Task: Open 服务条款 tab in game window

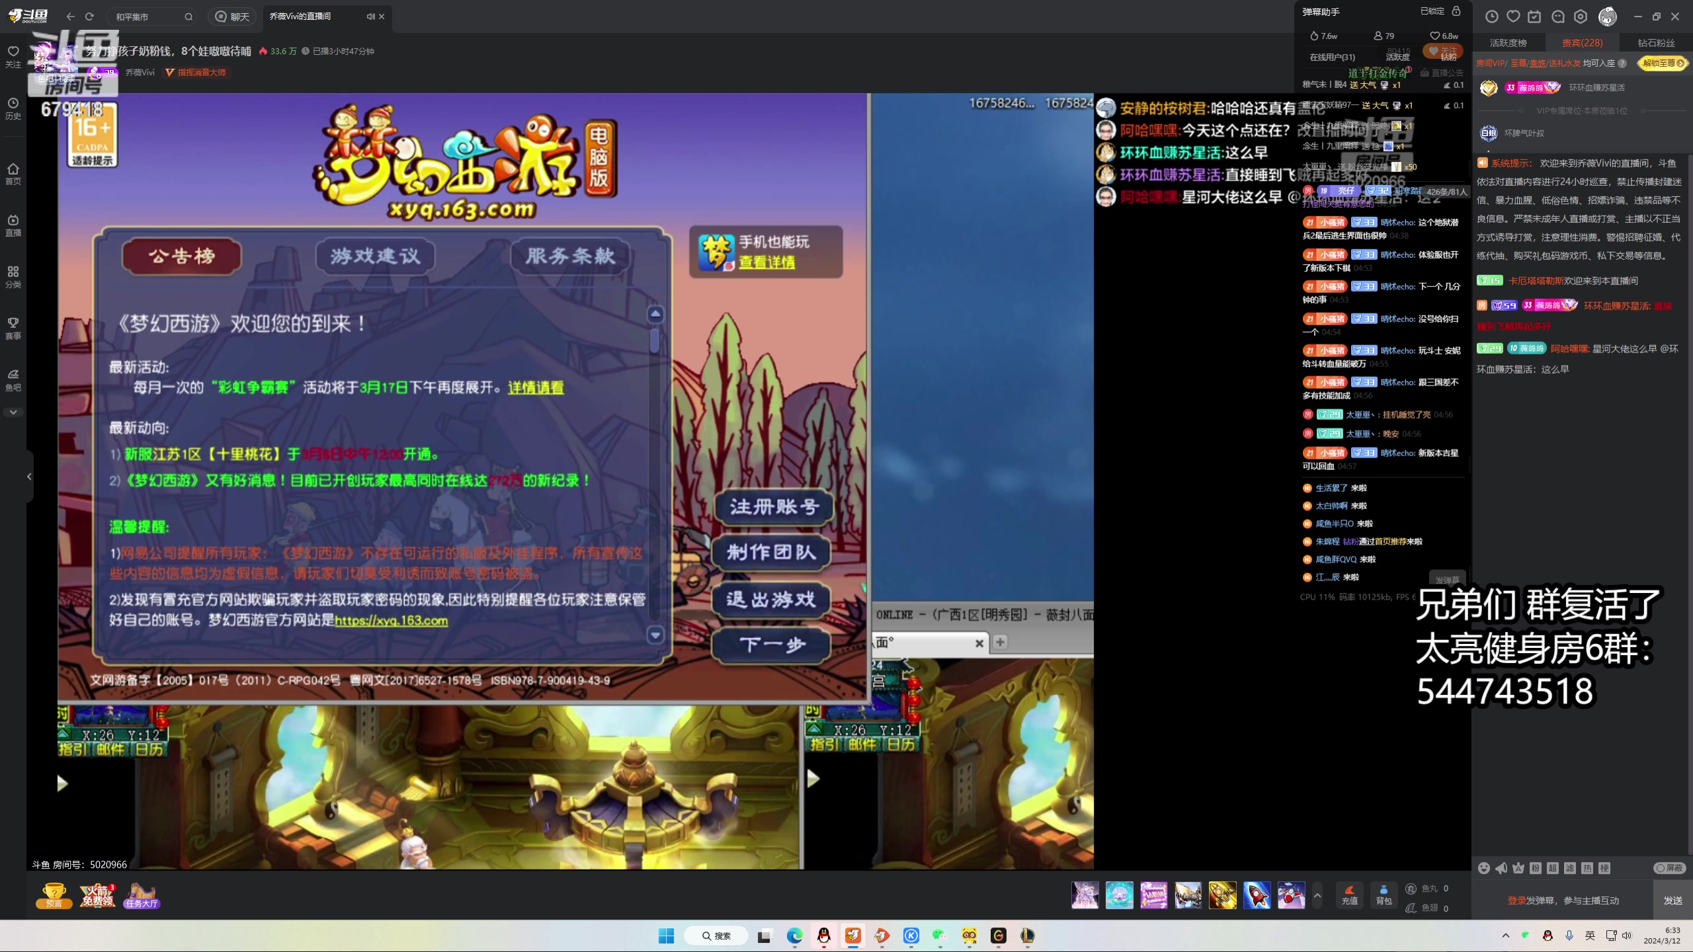Action: click(x=570, y=256)
